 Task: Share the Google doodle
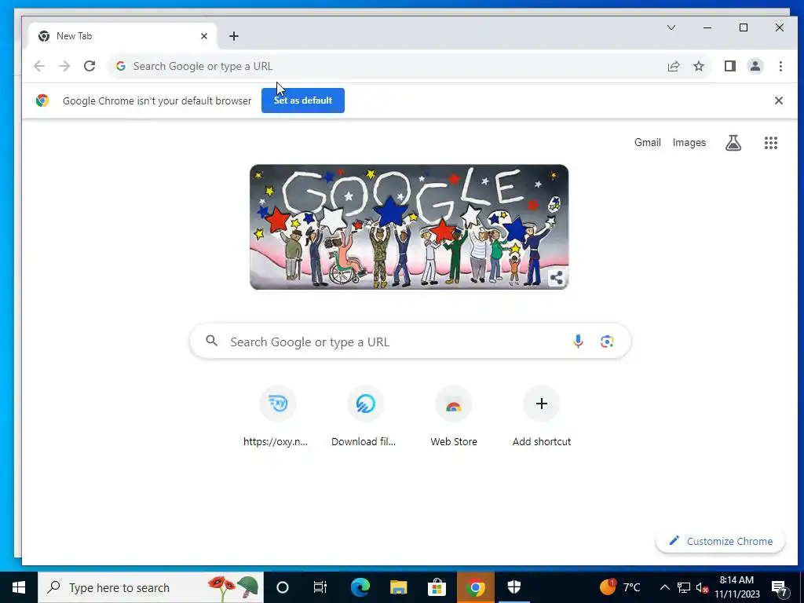557,278
